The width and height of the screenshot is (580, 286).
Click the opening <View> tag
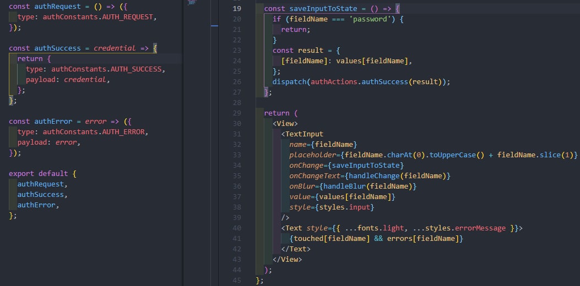point(285,123)
